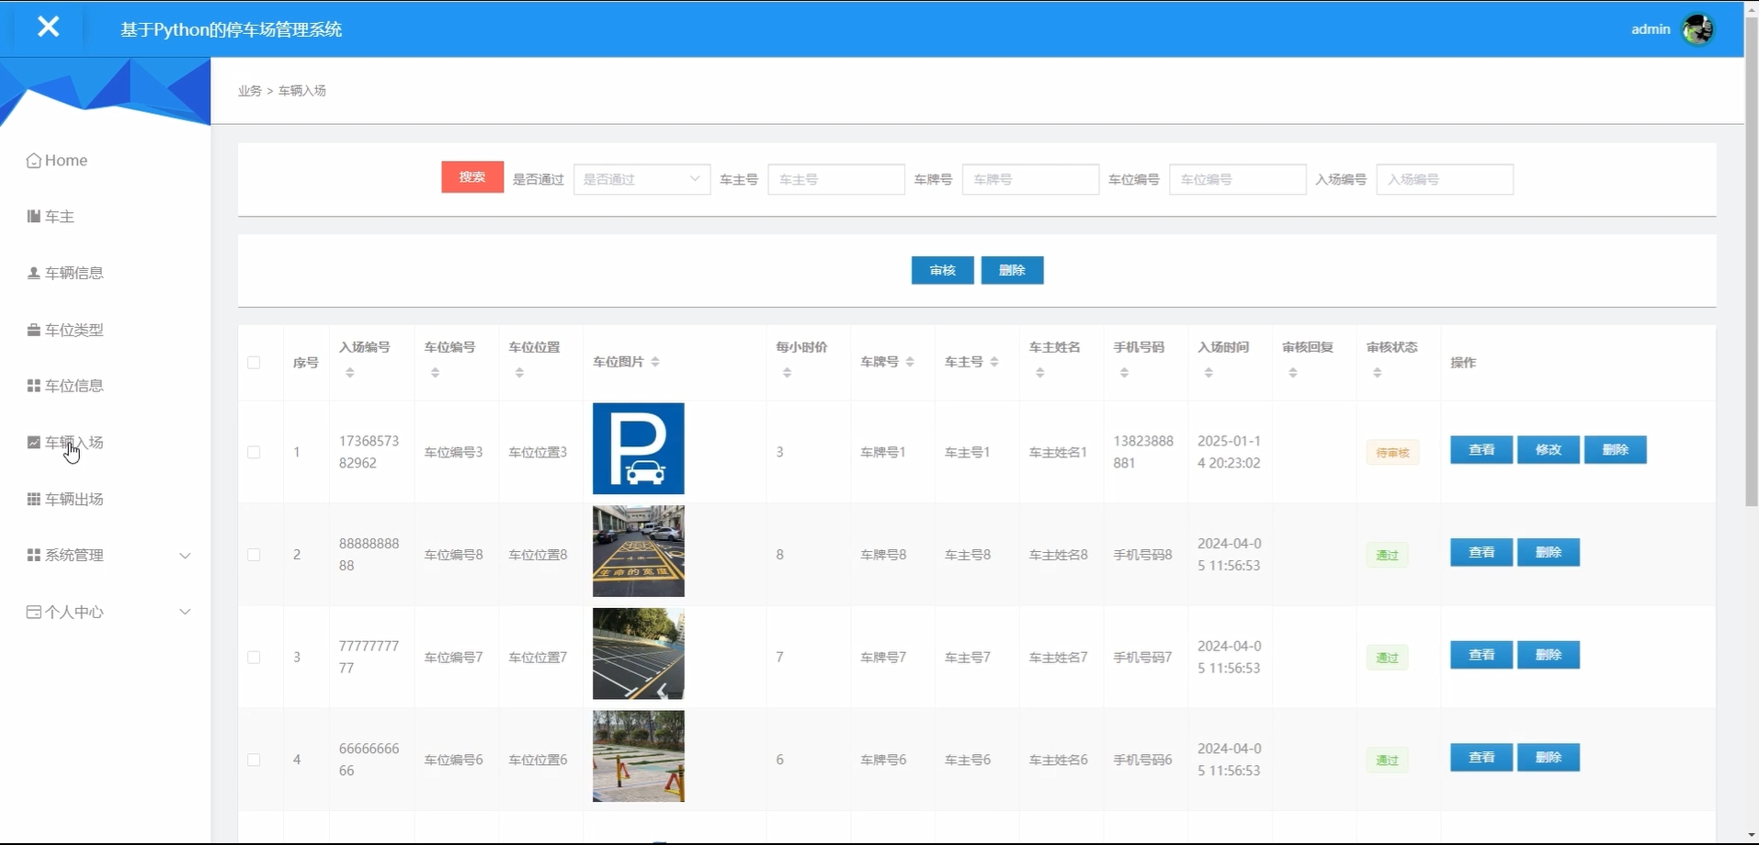
Task: Go to Home in the sidebar
Action: point(66,161)
